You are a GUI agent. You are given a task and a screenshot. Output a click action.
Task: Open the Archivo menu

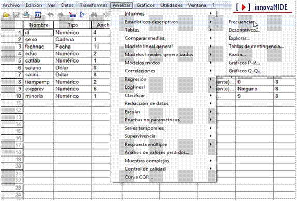(11, 5)
